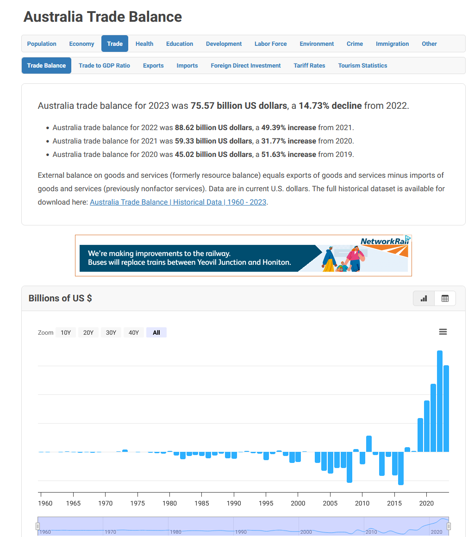This screenshot has height=537, width=468.
Task: Open the Tourism Statistics tab
Action: point(362,66)
